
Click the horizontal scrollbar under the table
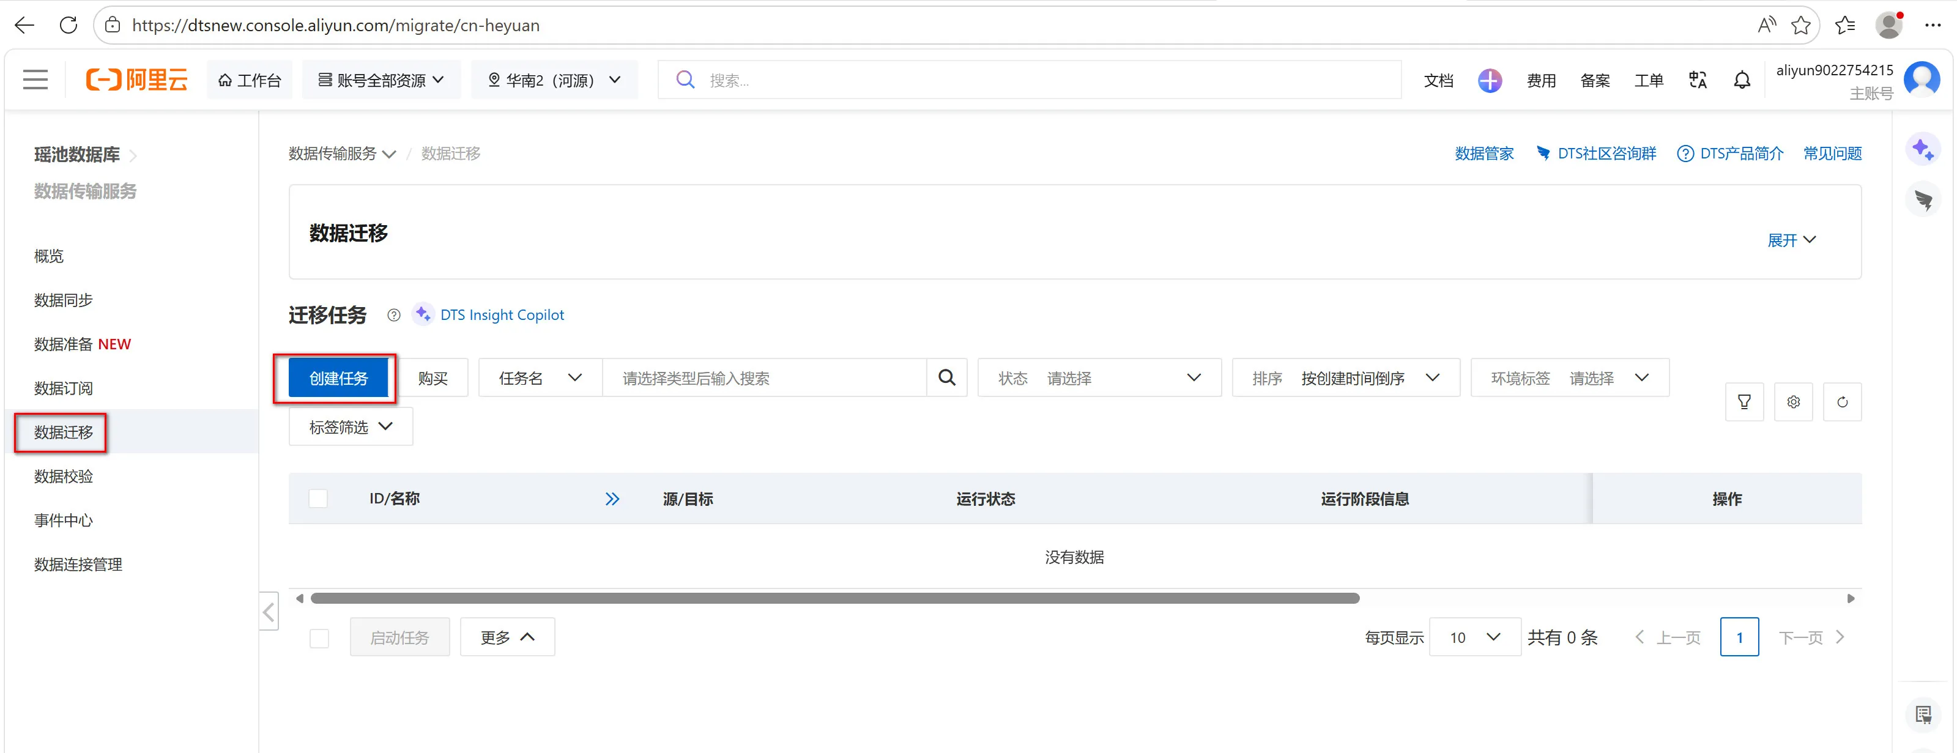[x=835, y=599]
